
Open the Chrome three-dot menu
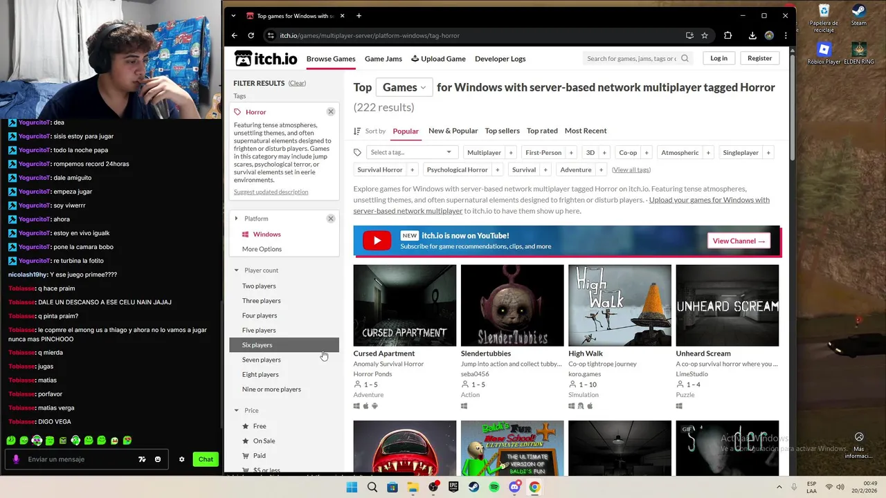pyautogui.click(x=786, y=35)
